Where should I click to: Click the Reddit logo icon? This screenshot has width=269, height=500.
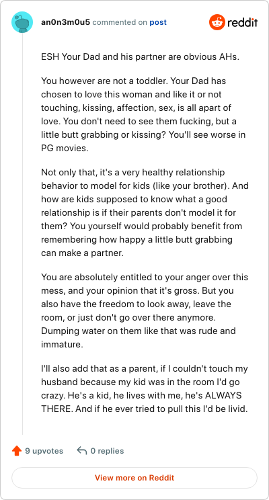click(x=217, y=22)
